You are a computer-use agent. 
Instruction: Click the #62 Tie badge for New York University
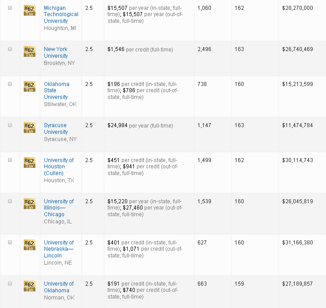pyautogui.click(x=29, y=51)
